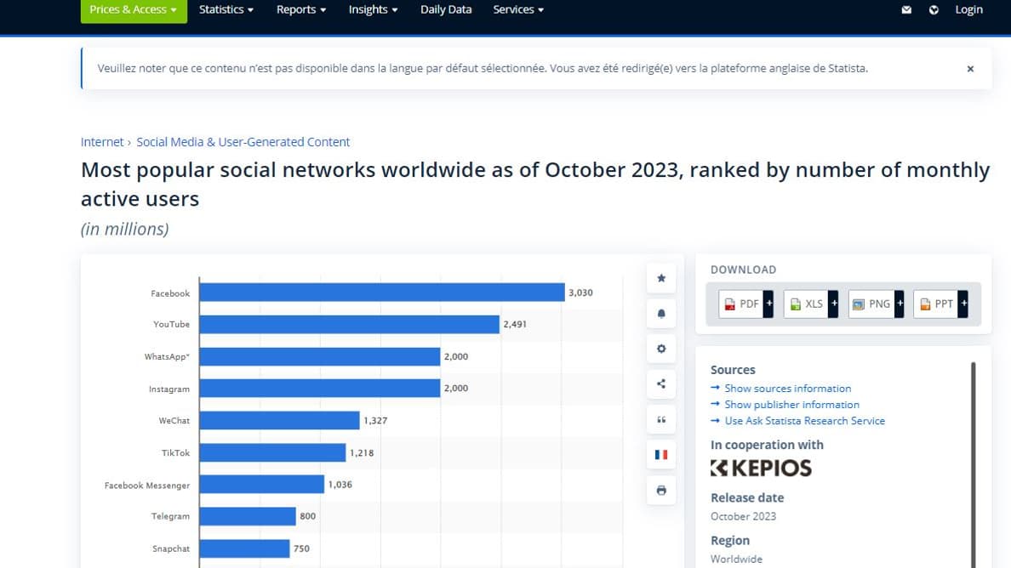The image size is (1011, 568).
Task: Expand the Reports menu
Action: click(x=301, y=10)
